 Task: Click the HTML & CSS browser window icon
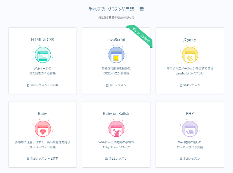tap(43, 54)
